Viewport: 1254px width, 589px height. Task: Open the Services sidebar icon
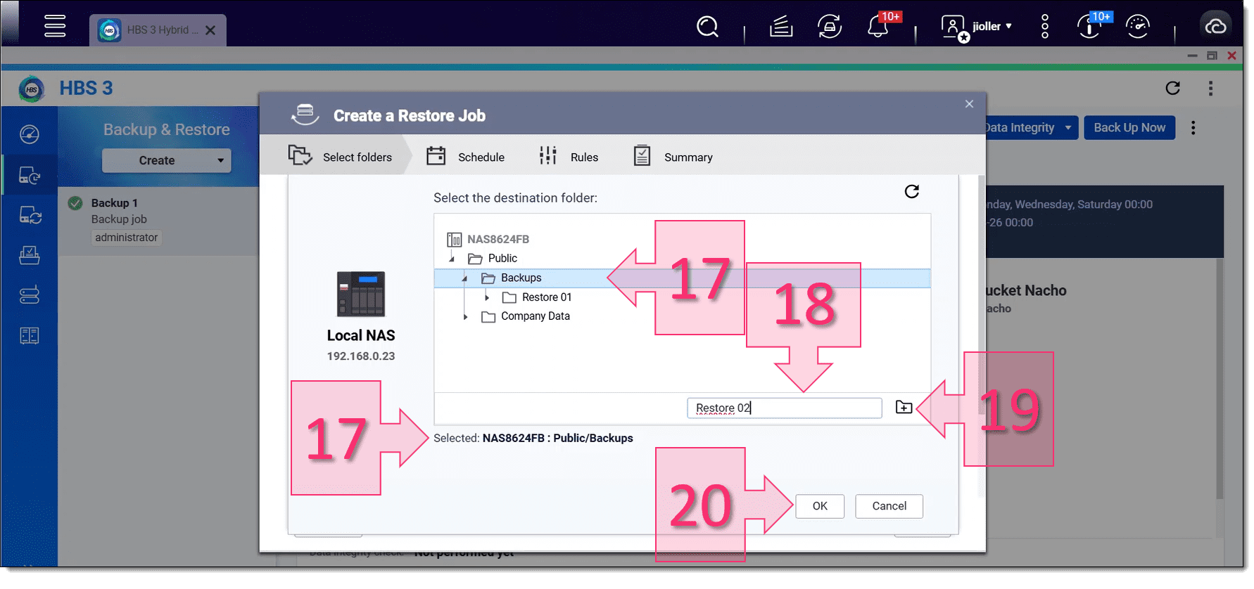(30, 255)
